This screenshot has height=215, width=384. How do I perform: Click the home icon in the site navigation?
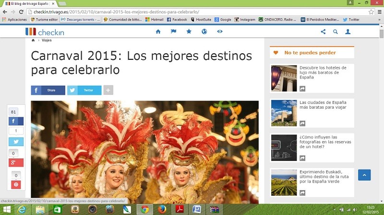click(158, 32)
